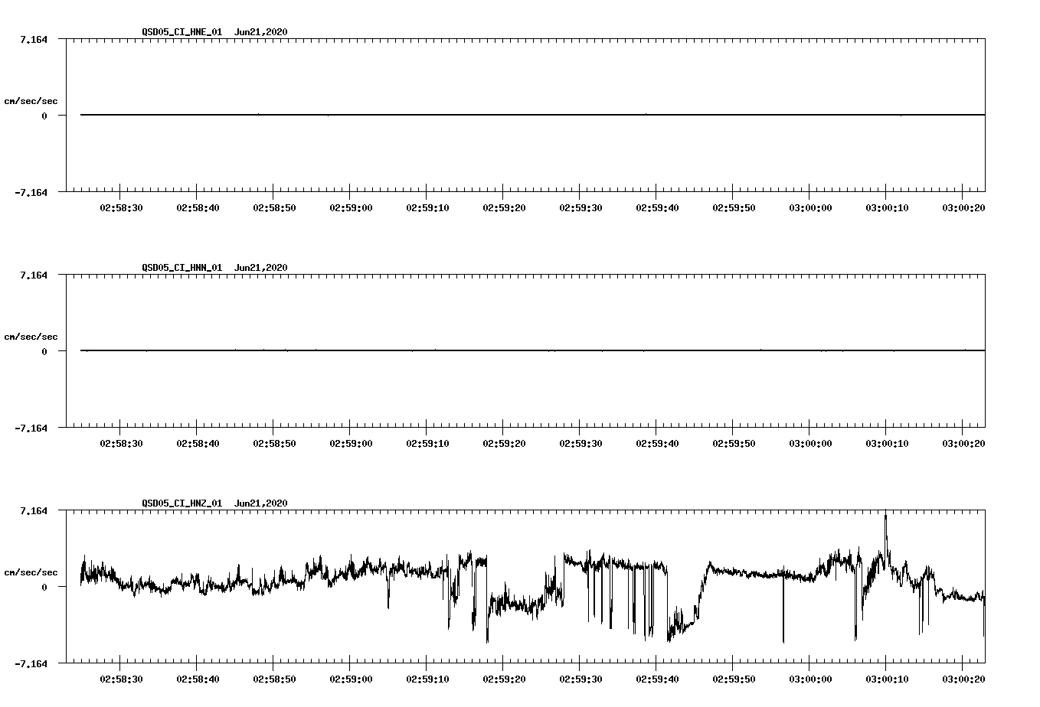Click the zero label on HNZ chart axis
The image size is (1040, 707).
click(x=44, y=587)
